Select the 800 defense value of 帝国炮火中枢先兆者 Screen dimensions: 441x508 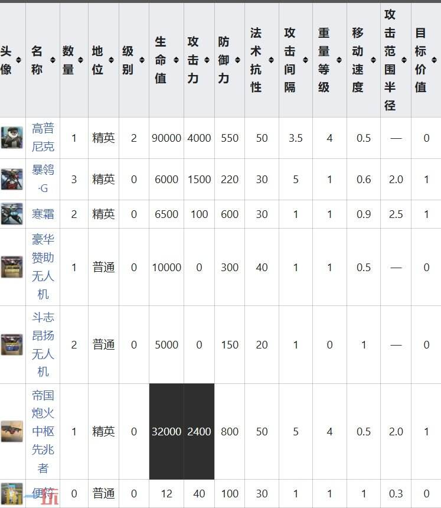(x=230, y=432)
